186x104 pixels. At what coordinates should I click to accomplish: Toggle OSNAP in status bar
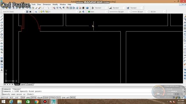tap(46, 98)
